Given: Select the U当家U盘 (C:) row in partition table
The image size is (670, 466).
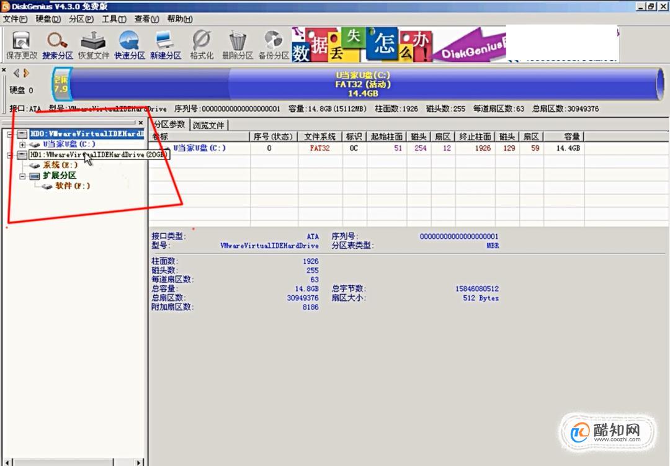Looking at the screenshot, I should [x=367, y=148].
